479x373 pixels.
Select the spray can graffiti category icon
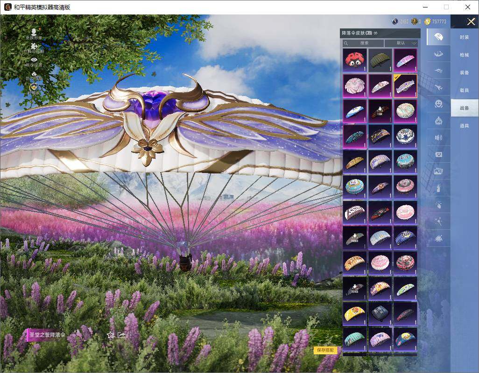438,188
